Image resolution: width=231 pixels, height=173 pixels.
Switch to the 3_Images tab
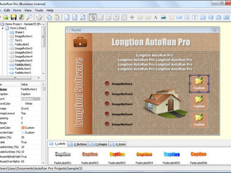[98, 144]
